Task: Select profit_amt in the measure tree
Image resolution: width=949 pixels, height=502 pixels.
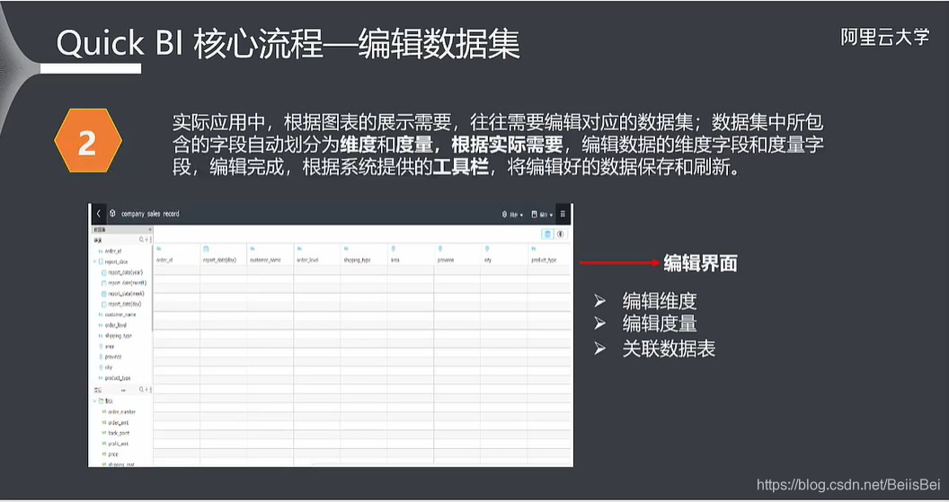Action: tap(118, 444)
